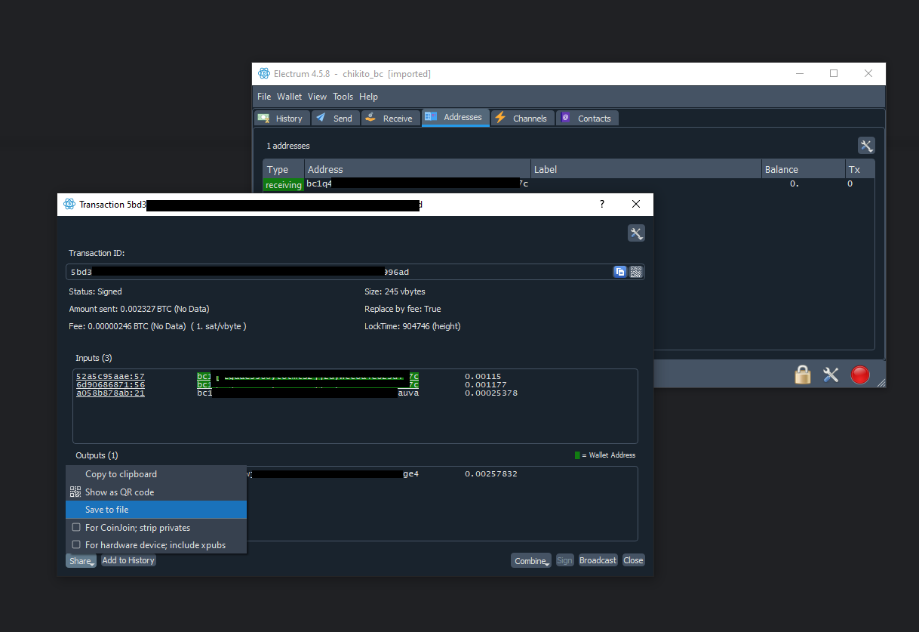This screenshot has height=632, width=919.
Task: Click the '1 addresses' count text
Action: tap(288, 146)
